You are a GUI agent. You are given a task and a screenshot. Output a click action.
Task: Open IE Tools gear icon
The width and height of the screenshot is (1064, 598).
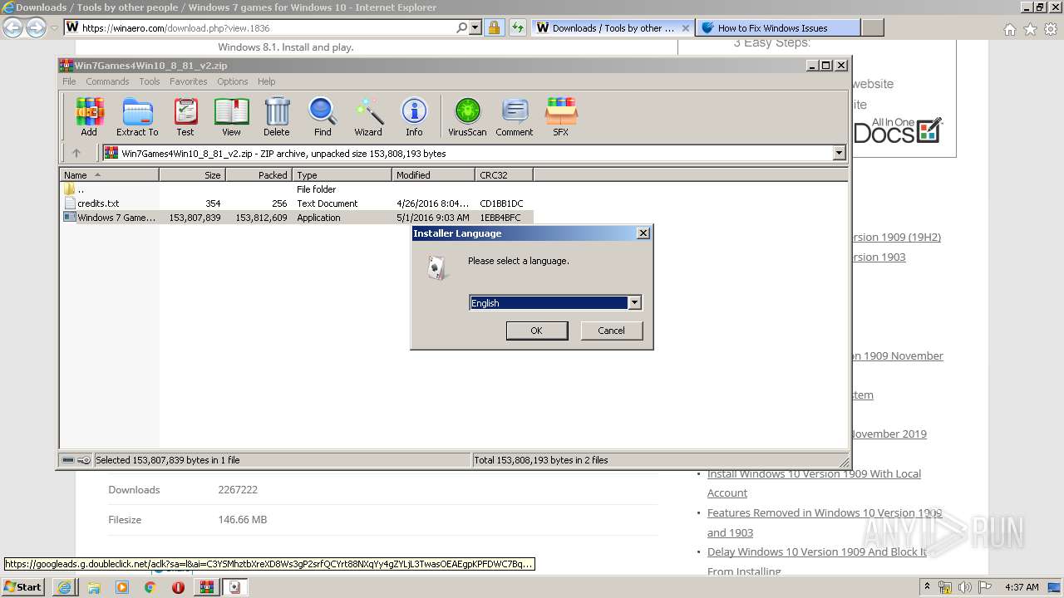1051,29
